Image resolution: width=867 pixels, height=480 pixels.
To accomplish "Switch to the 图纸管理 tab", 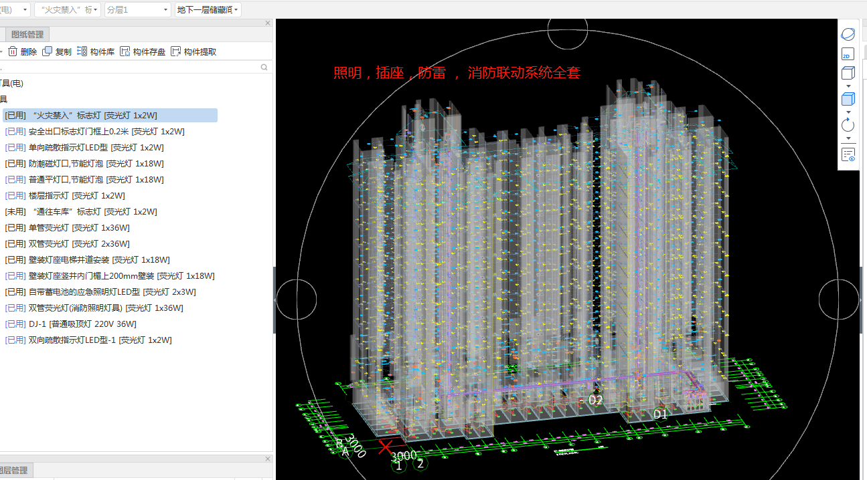I will 27,34.
